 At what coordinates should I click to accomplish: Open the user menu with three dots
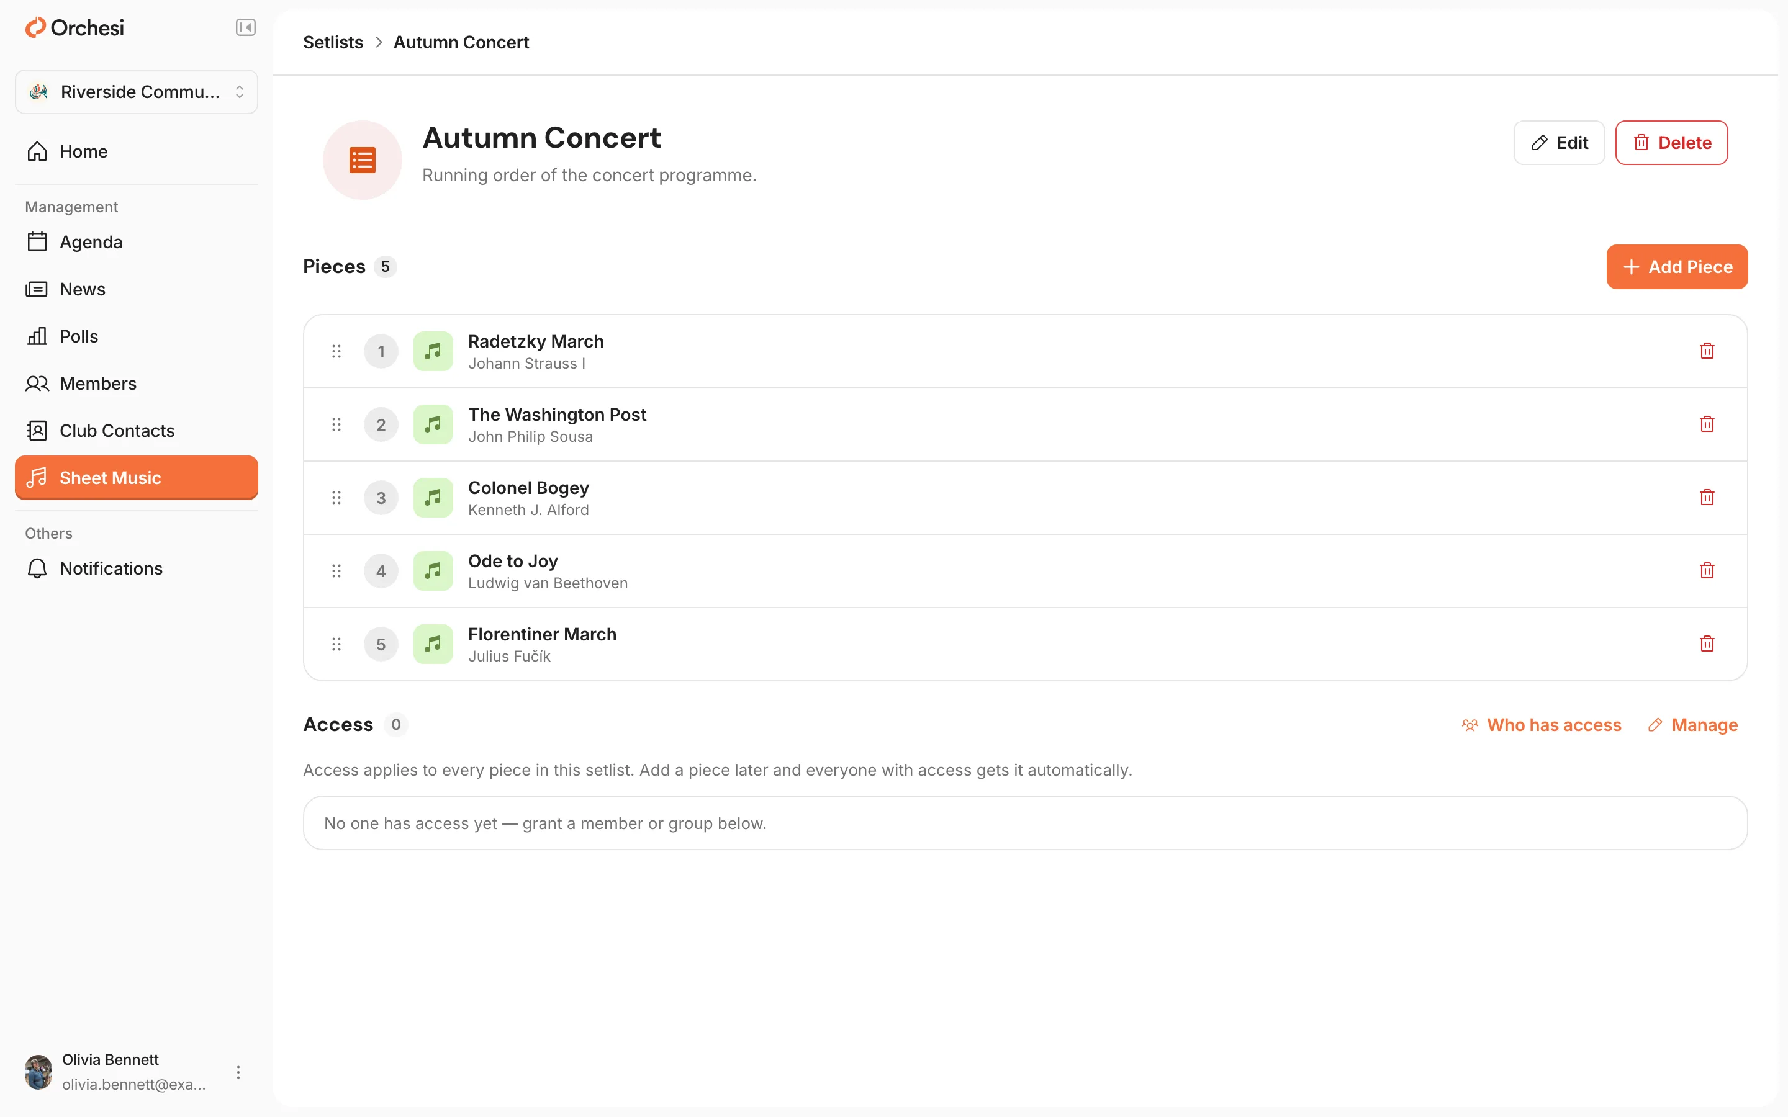(x=238, y=1072)
